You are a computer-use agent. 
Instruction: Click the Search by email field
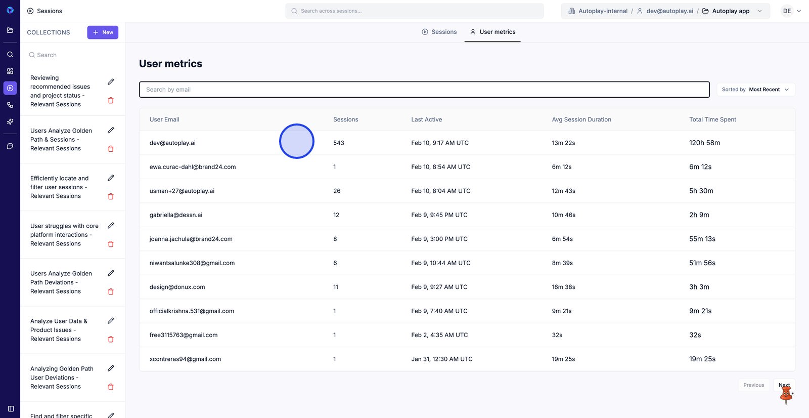424,90
